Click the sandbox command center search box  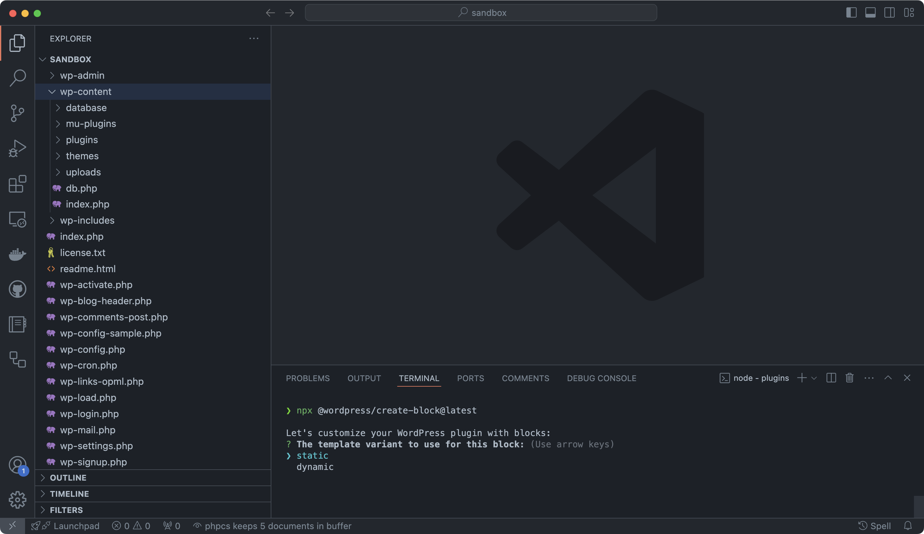[x=481, y=13]
